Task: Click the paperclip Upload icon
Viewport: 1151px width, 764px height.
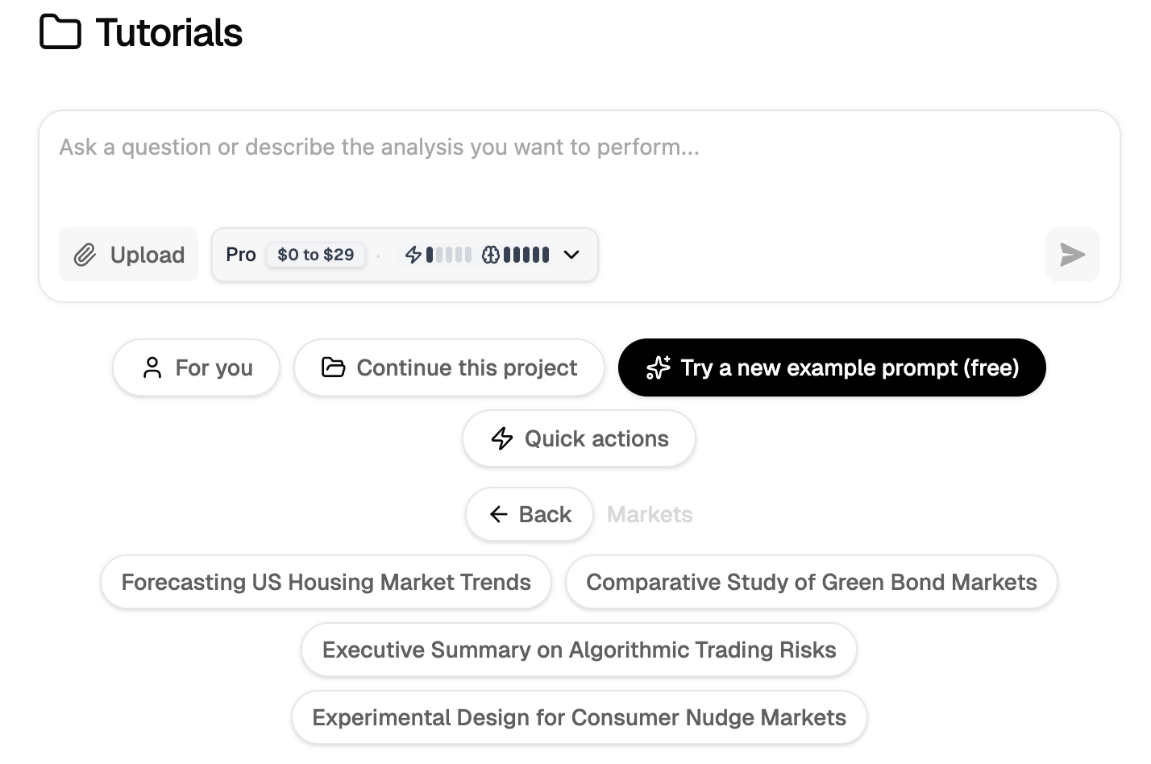Action: coord(85,255)
